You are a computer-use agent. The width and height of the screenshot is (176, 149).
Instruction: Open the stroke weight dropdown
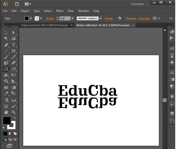coord(73,18)
